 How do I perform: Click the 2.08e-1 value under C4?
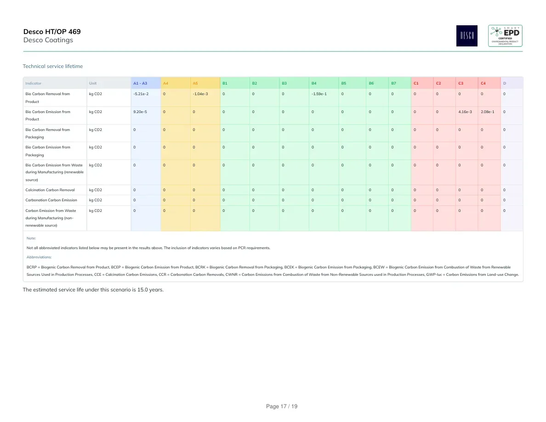coord(487,112)
